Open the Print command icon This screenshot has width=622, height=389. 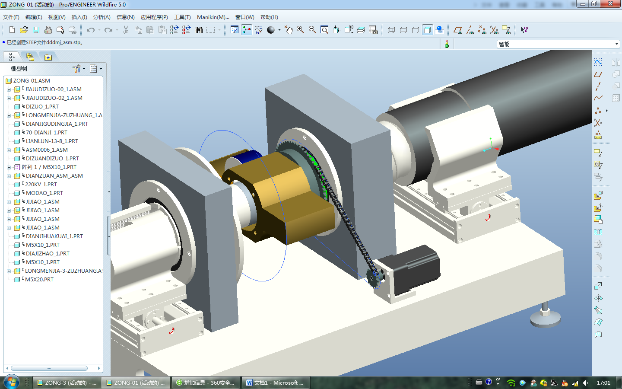pos(48,30)
